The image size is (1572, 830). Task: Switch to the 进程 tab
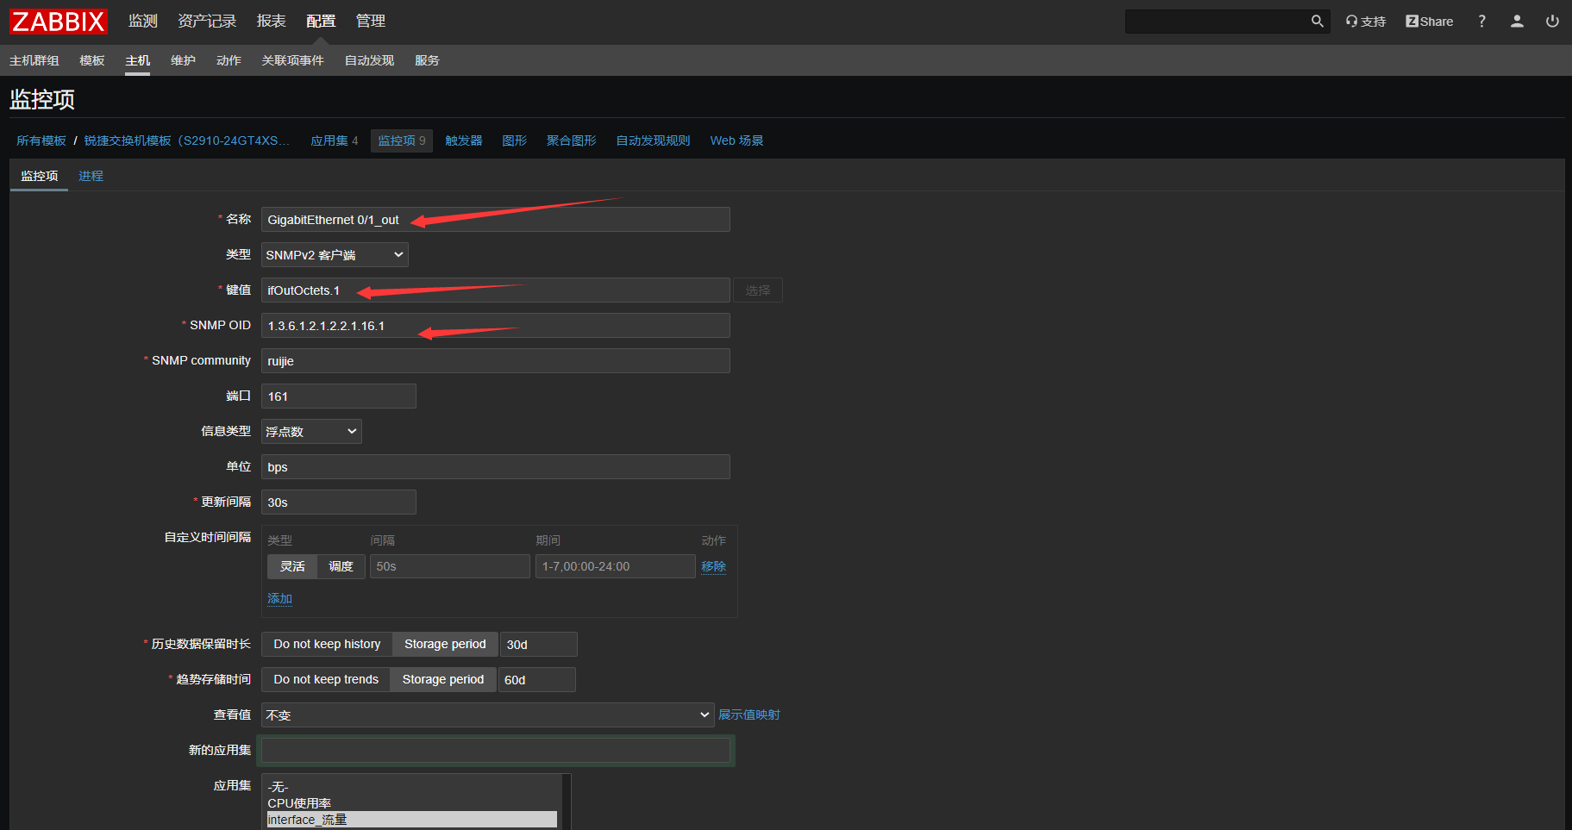(91, 176)
